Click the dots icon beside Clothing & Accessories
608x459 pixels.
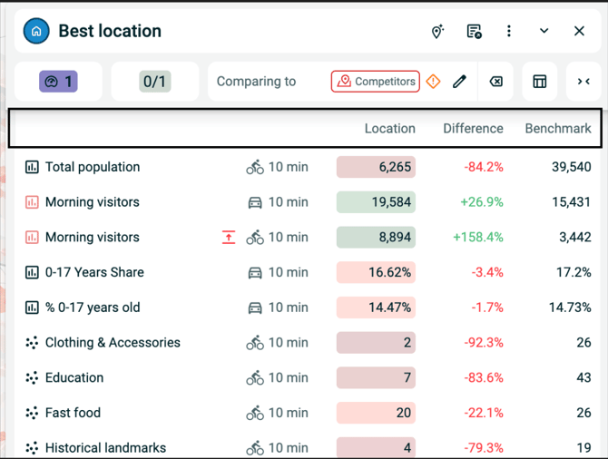(32, 343)
